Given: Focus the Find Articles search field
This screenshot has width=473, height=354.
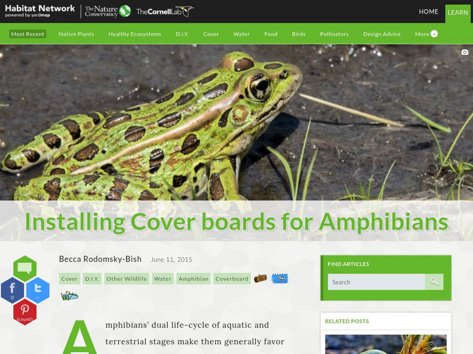Looking at the screenshot, I should [x=377, y=282].
